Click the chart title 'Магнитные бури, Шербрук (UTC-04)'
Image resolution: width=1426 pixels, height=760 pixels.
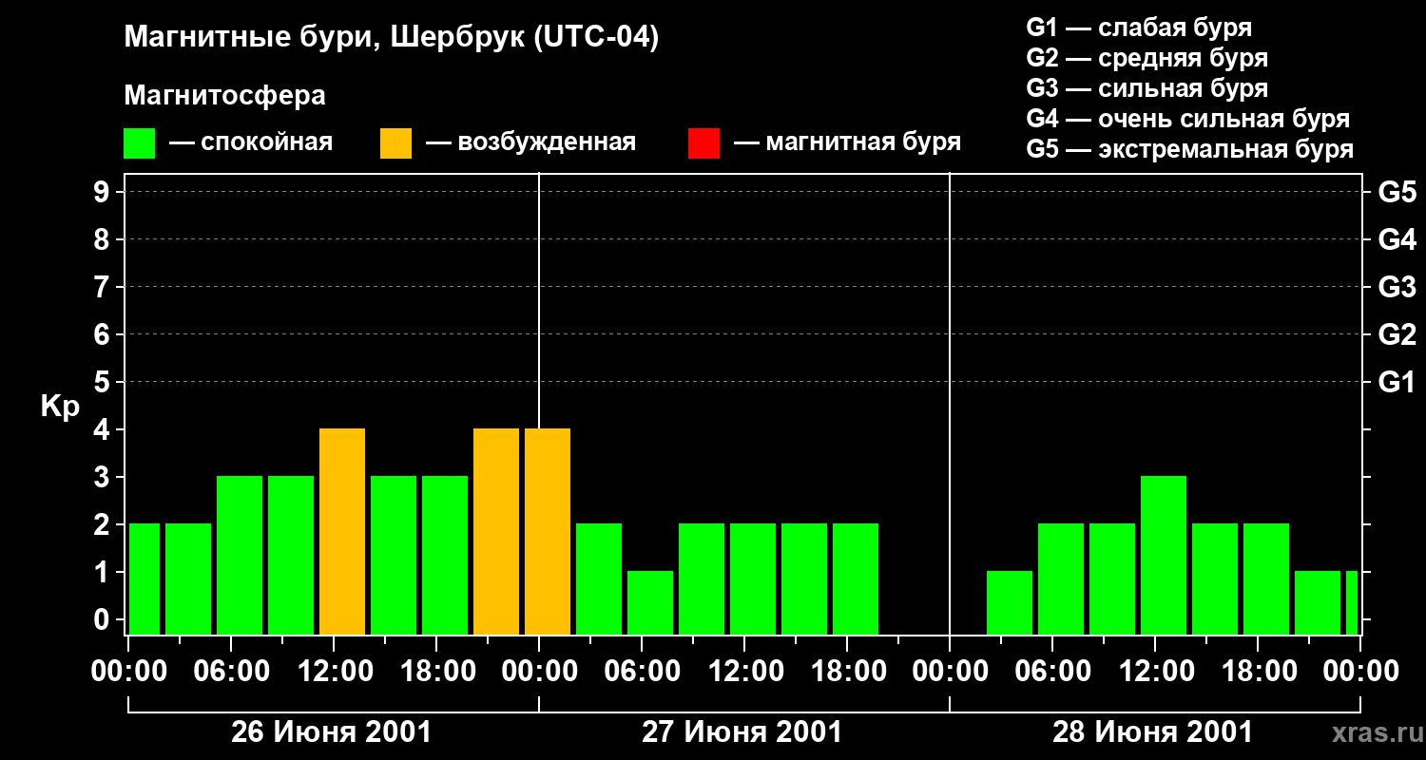click(x=392, y=38)
